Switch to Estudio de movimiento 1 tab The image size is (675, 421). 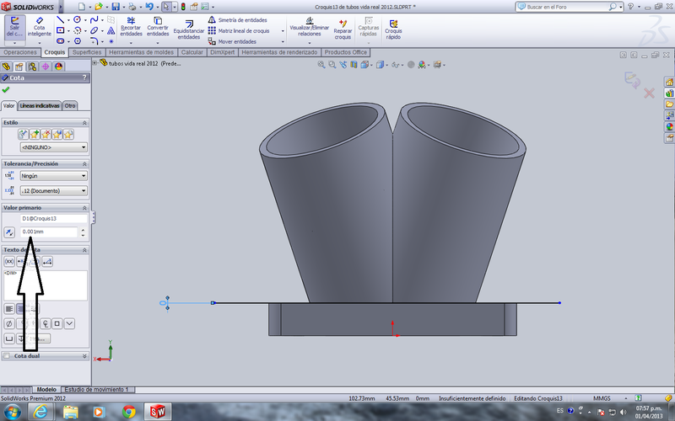coord(97,390)
